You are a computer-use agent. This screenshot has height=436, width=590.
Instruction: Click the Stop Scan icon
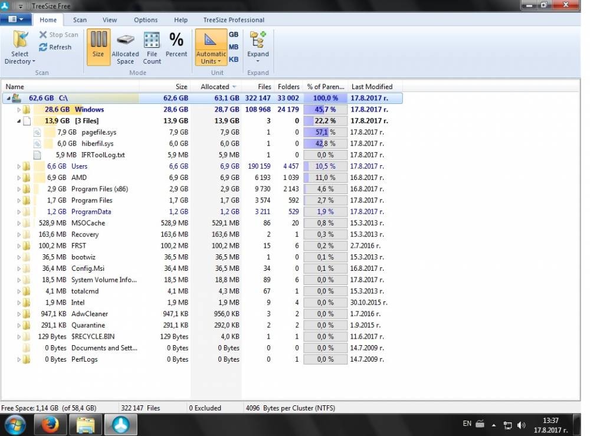pyautogui.click(x=43, y=35)
